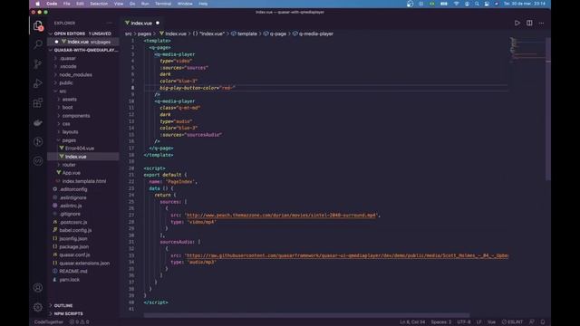Screen dimensions: 580x326
Task: Click the editor horizontal scrollbar
Action: click(306, 315)
